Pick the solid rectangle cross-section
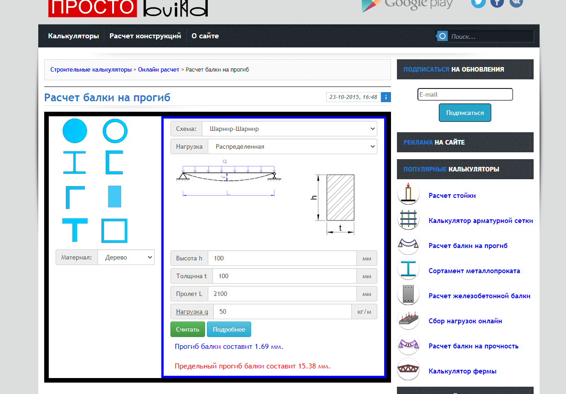Viewport: 566px width, 394px height. point(114,197)
